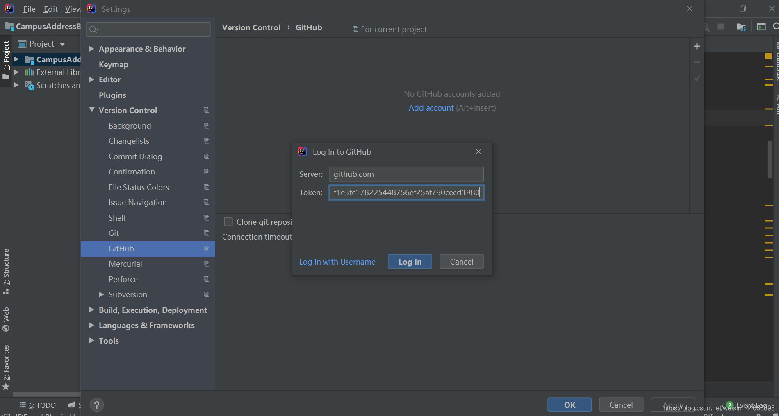The height and width of the screenshot is (416, 779).
Task: Click the project-level icon beside Commit Dialog
Action: click(206, 156)
